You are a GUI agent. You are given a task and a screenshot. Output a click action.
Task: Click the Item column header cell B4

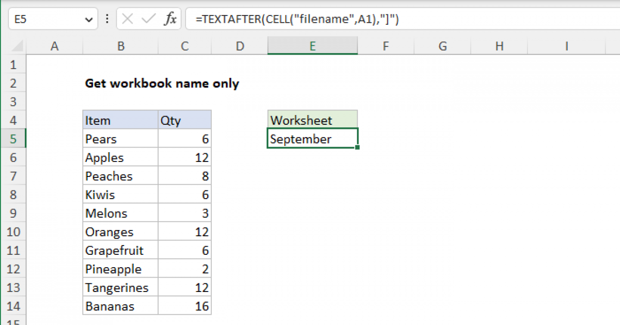pos(120,119)
